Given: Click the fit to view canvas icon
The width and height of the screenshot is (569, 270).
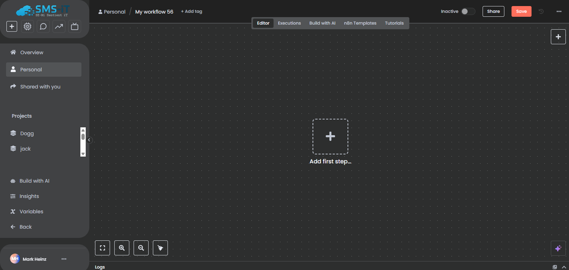Looking at the screenshot, I should [x=103, y=248].
